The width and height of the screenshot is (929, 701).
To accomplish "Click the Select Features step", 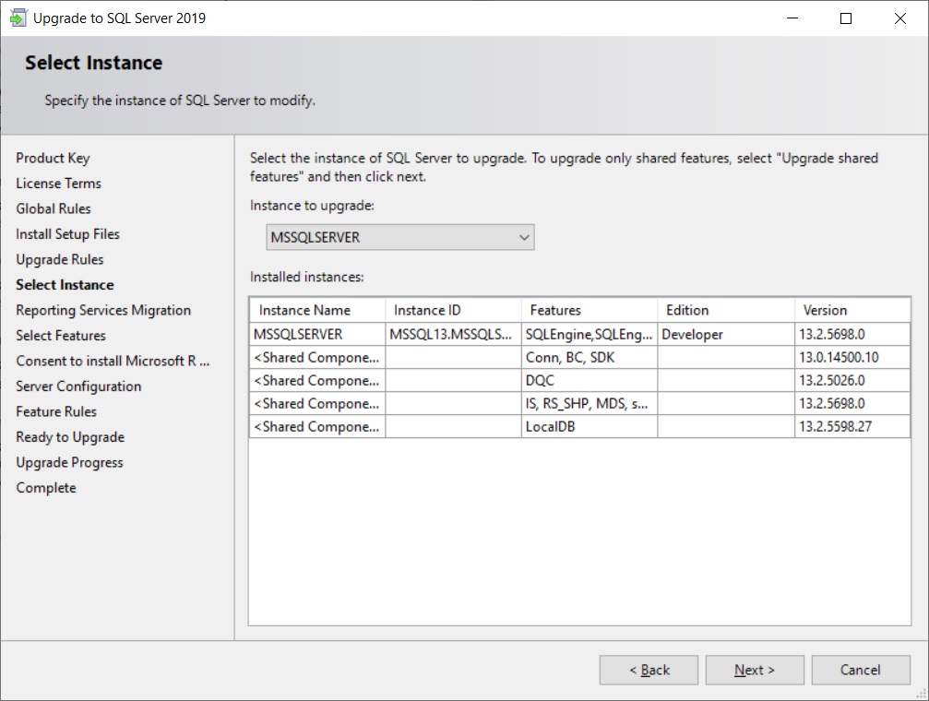I will tap(61, 336).
